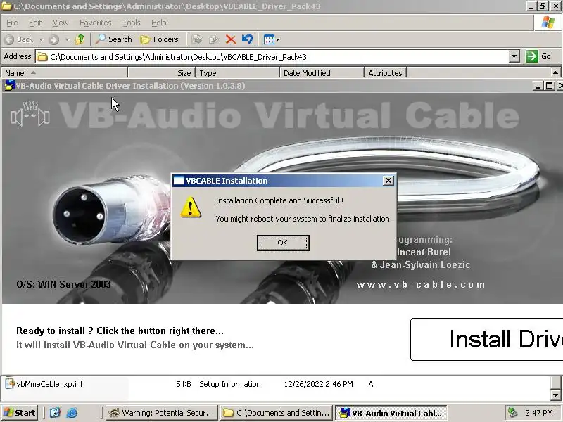Switch to Warning: Potential Security taskbar window

coord(163,413)
